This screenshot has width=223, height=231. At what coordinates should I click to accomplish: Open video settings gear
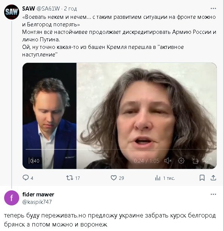coord(181,161)
